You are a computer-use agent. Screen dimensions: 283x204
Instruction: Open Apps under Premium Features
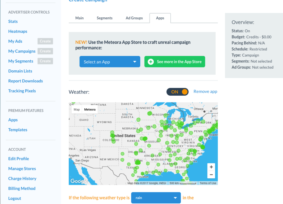pyautogui.click(x=13, y=120)
